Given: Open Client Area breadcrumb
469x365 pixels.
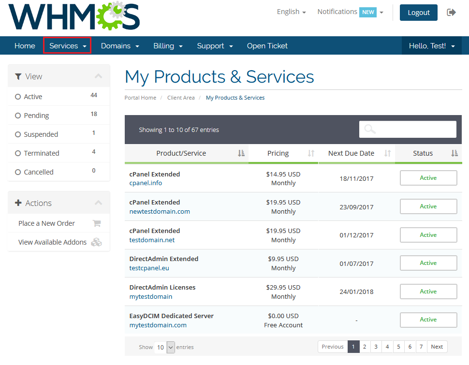Looking at the screenshot, I should click(181, 98).
